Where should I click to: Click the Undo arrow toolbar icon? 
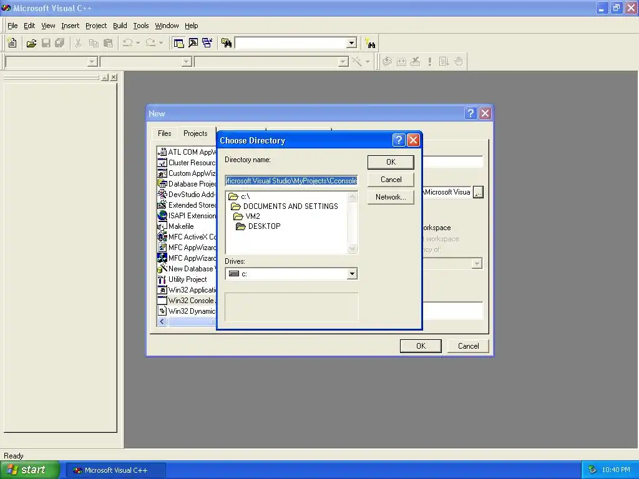point(127,43)
